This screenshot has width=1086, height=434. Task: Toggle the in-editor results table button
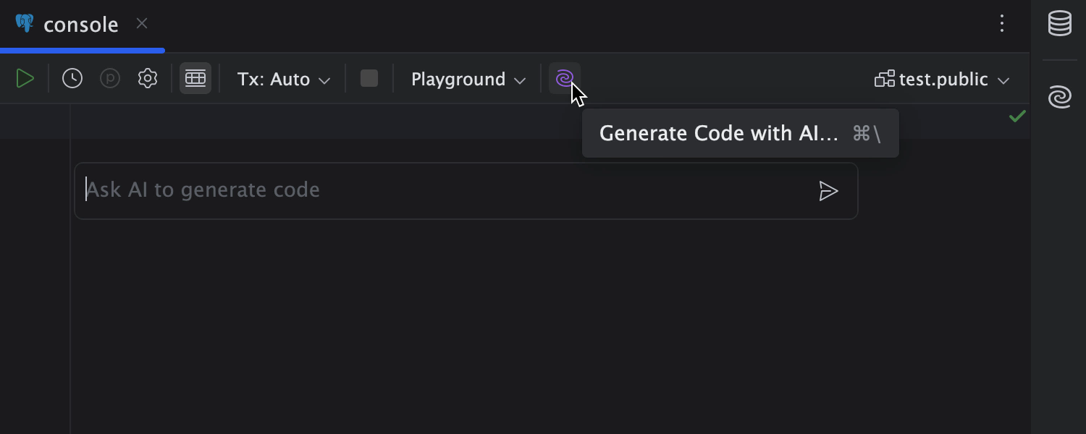pyautogui.click(x=195, y=79)
